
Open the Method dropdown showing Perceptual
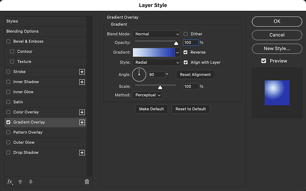click(x=147, y=95)
